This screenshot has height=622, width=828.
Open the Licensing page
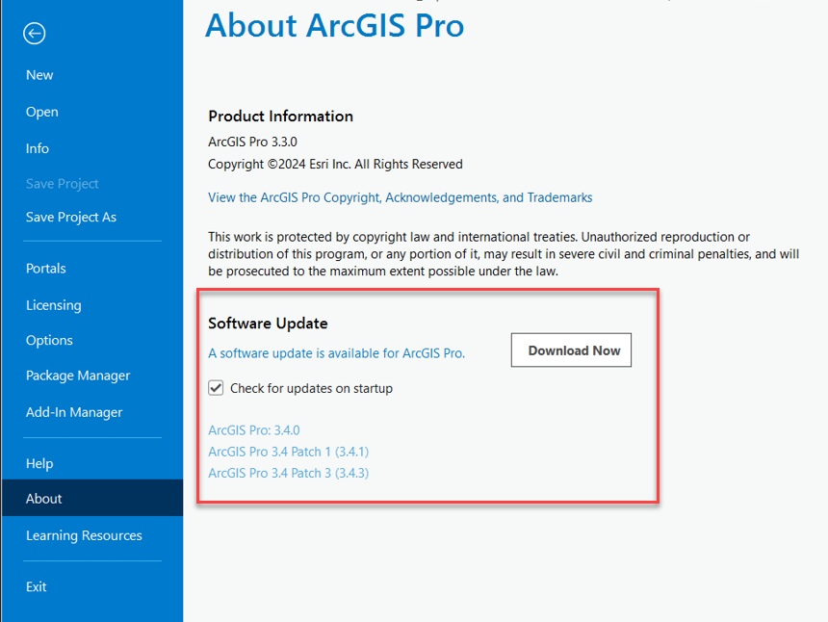(x=53, y=304)
